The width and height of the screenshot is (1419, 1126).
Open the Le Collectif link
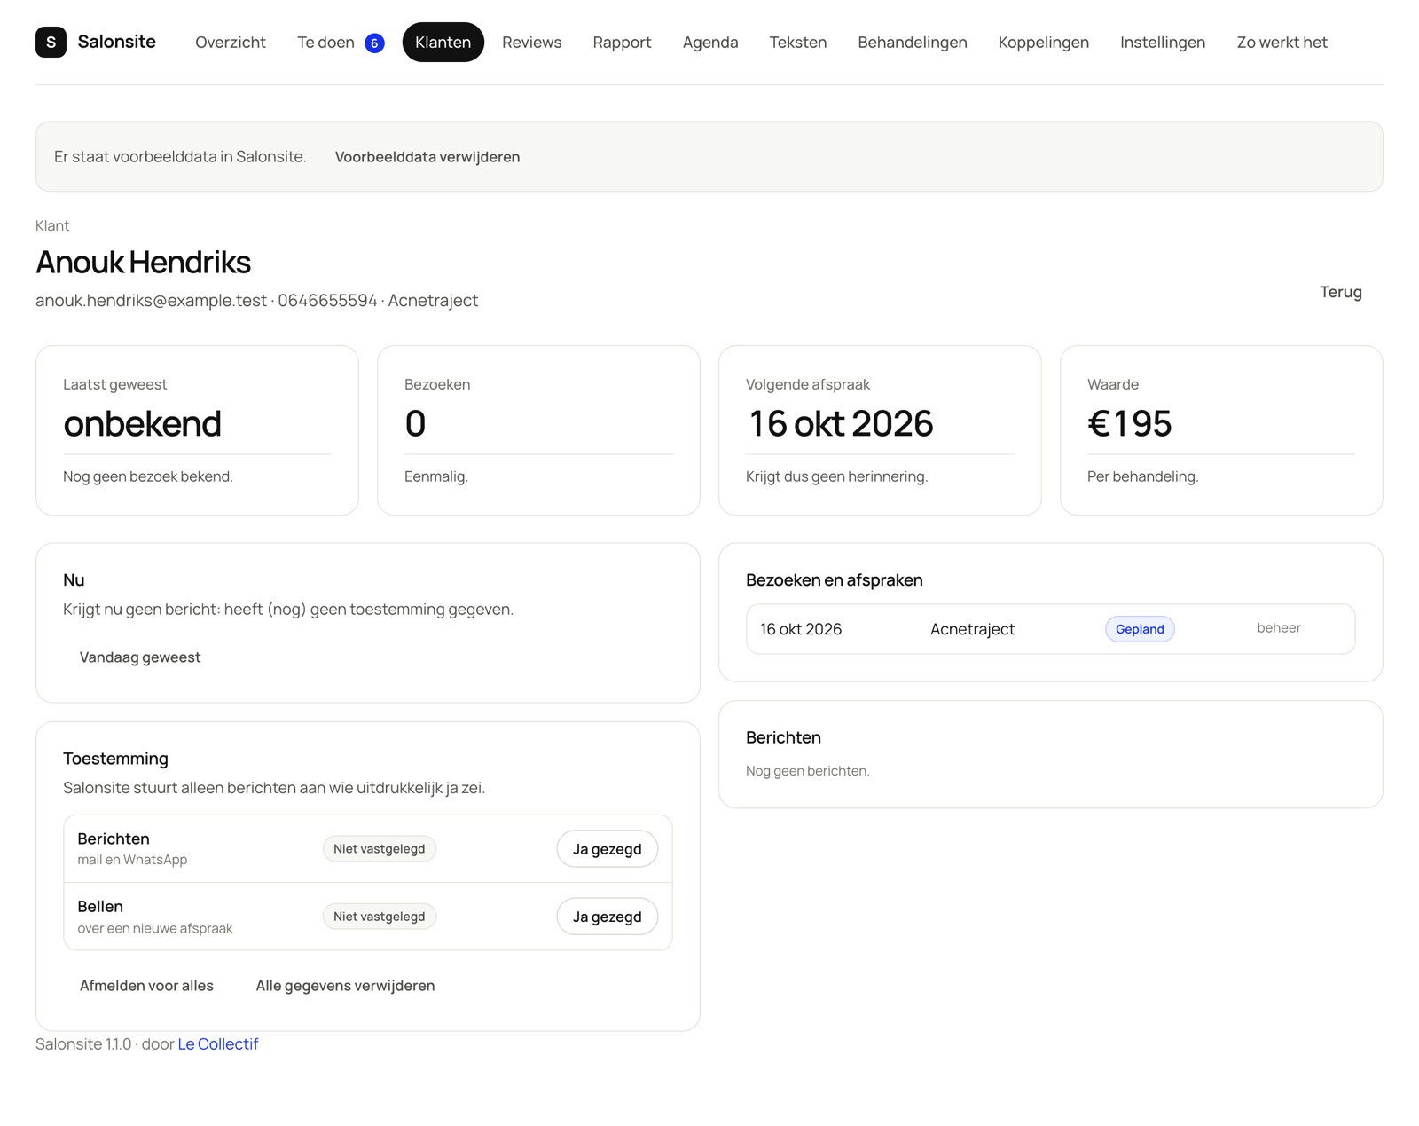coord(218,1044)
